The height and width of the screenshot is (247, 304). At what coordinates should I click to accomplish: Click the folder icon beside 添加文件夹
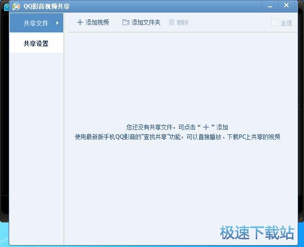coord(126,23)
